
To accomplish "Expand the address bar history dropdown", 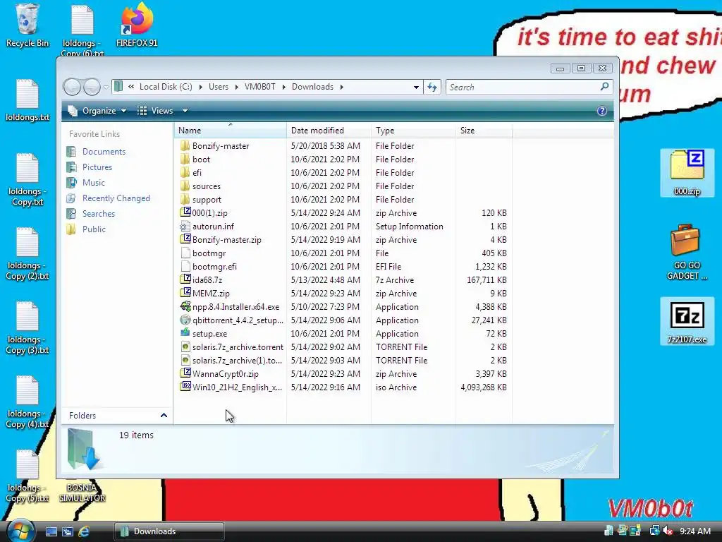I will coord(416,87).
